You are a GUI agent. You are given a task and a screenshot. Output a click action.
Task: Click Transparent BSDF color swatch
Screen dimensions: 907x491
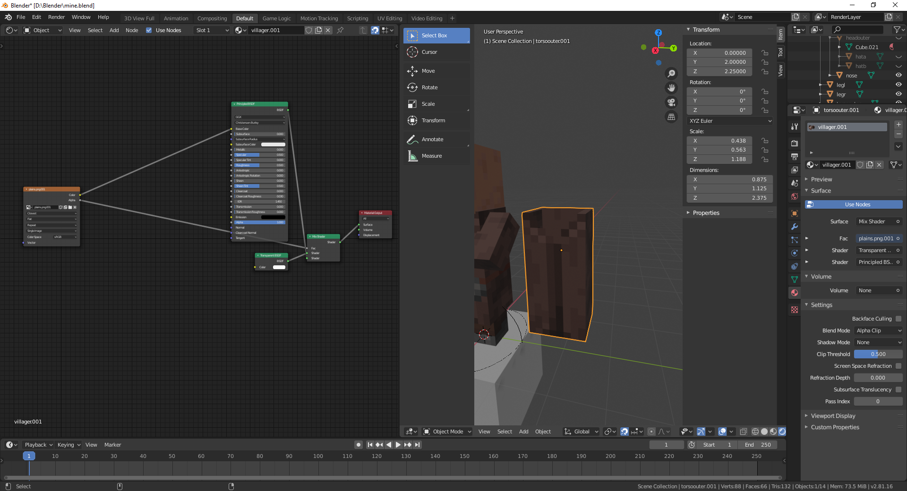point(279,267)
